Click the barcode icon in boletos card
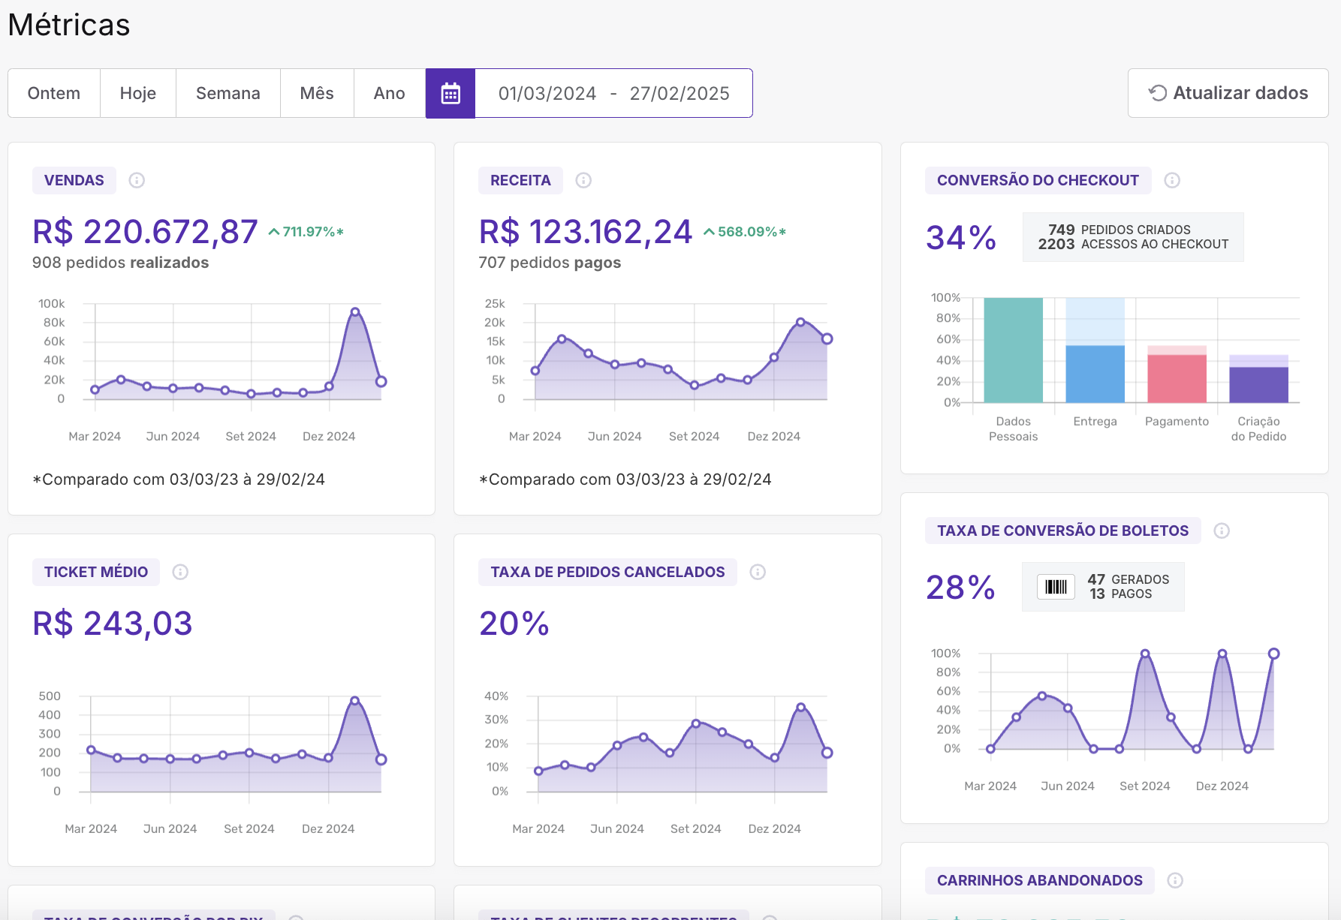Image resolution: width=1341 pixels, height=920 pixels. tap(1056, 587)
